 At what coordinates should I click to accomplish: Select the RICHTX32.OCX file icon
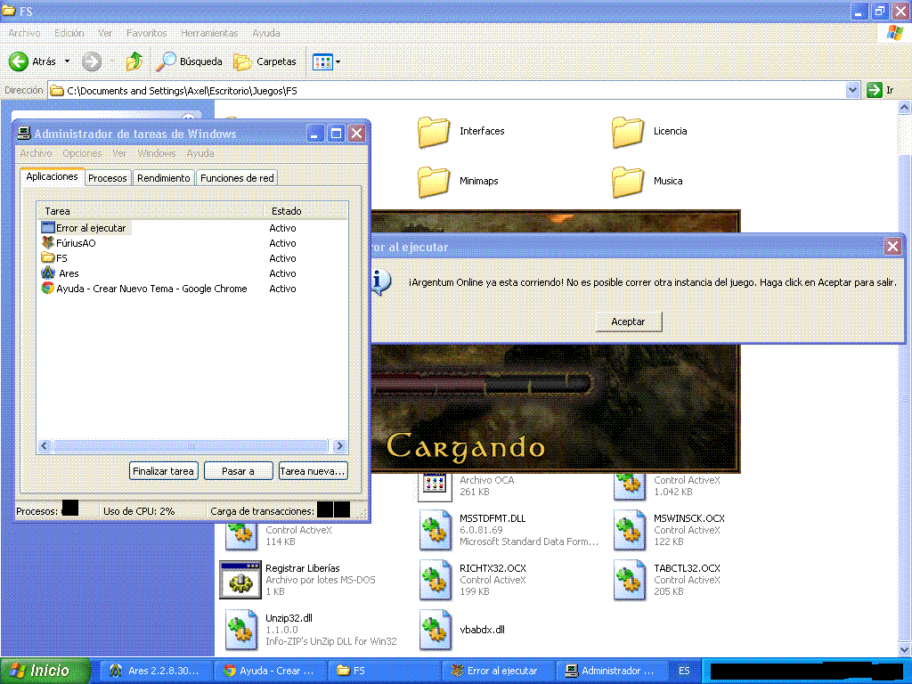(436, 580)
